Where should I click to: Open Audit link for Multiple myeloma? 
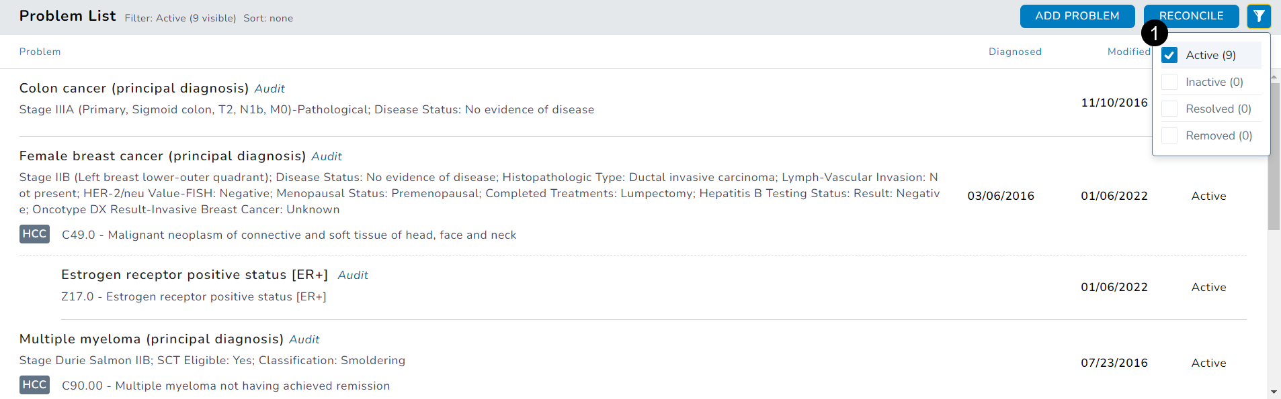pos(304,339)
